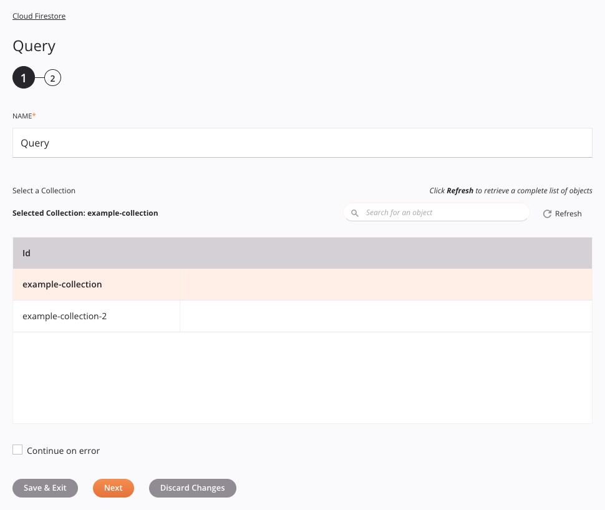Discard Changes to the query
This screenshot has height=510, width=605.
pyautogui.click(x=192, y=488)
